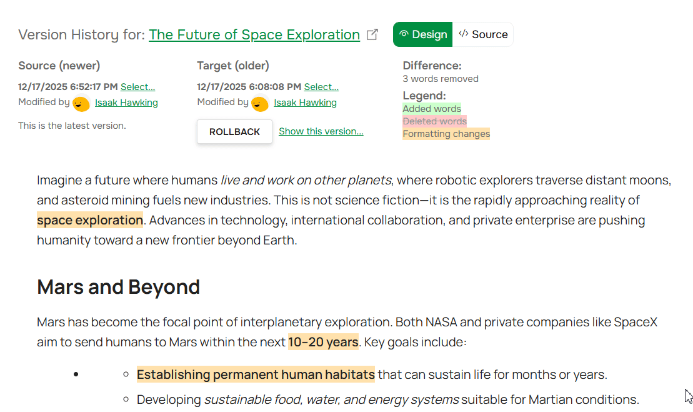Switch to the Source code view

[x=483, y=35]
